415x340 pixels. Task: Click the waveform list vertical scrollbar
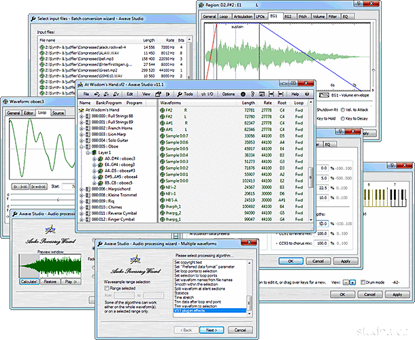point(312,177)
